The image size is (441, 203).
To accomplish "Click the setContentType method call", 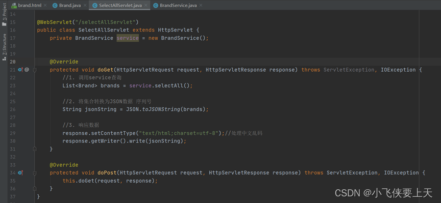I will pyautogui.click(x=114, y=133).
